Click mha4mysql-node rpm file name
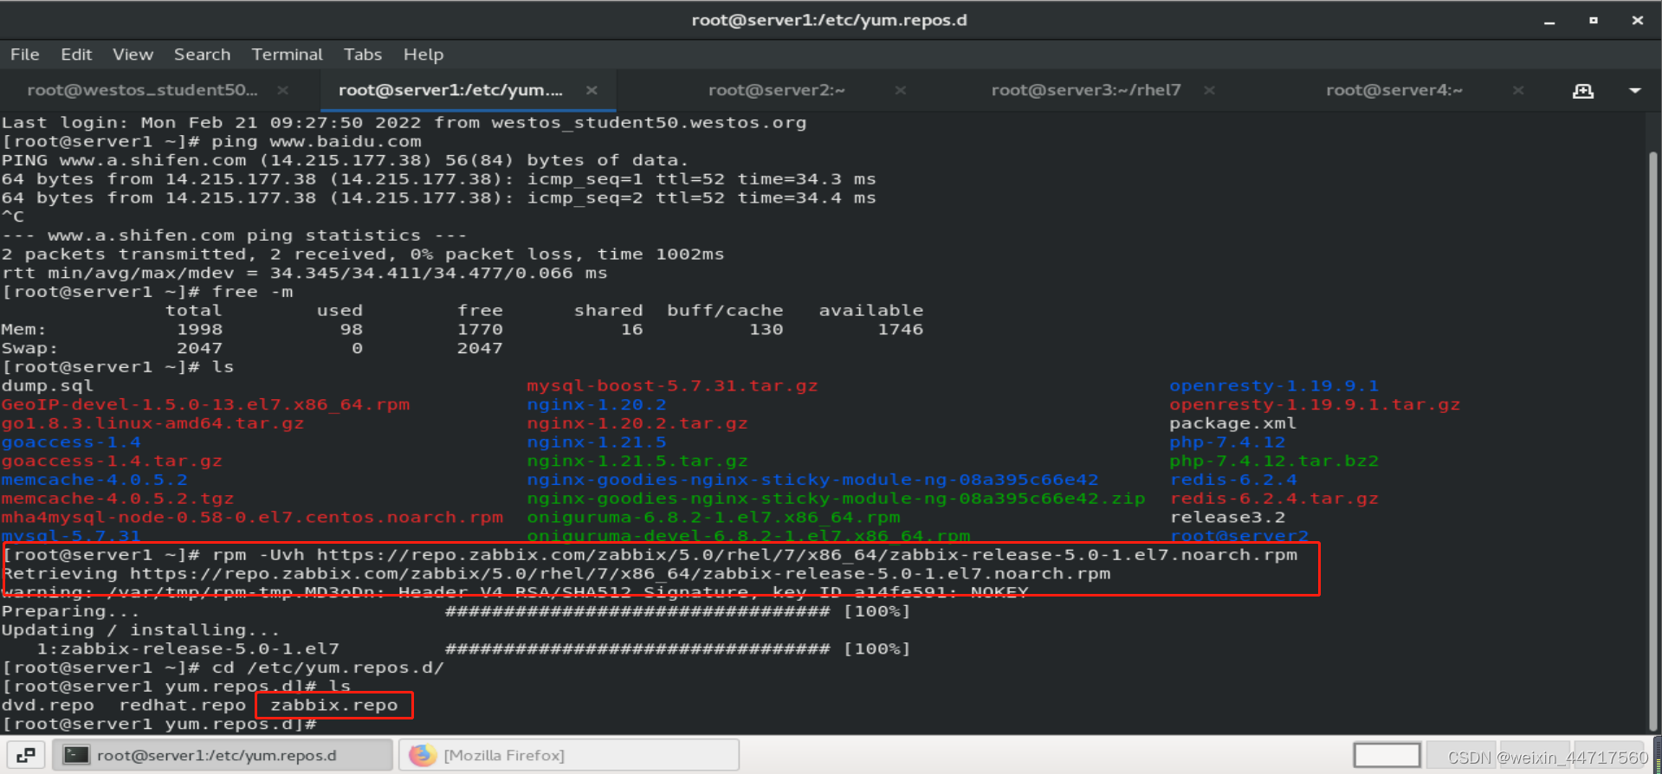The image size is (1662, 774). point(252,518)
